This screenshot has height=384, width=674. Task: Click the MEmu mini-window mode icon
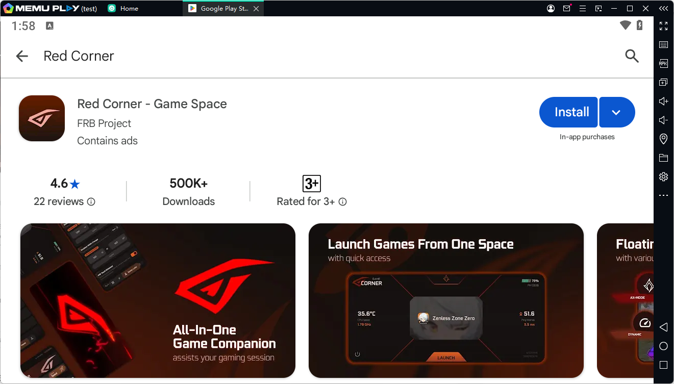pos(598,9)
